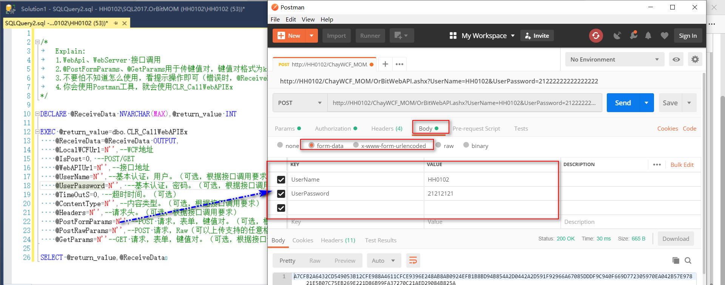Click the My Workspace grid icon
The width and height of the screenshot is (725, 285).
(453, 35)
